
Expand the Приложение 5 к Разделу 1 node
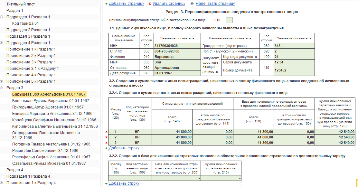pos(2,81)
